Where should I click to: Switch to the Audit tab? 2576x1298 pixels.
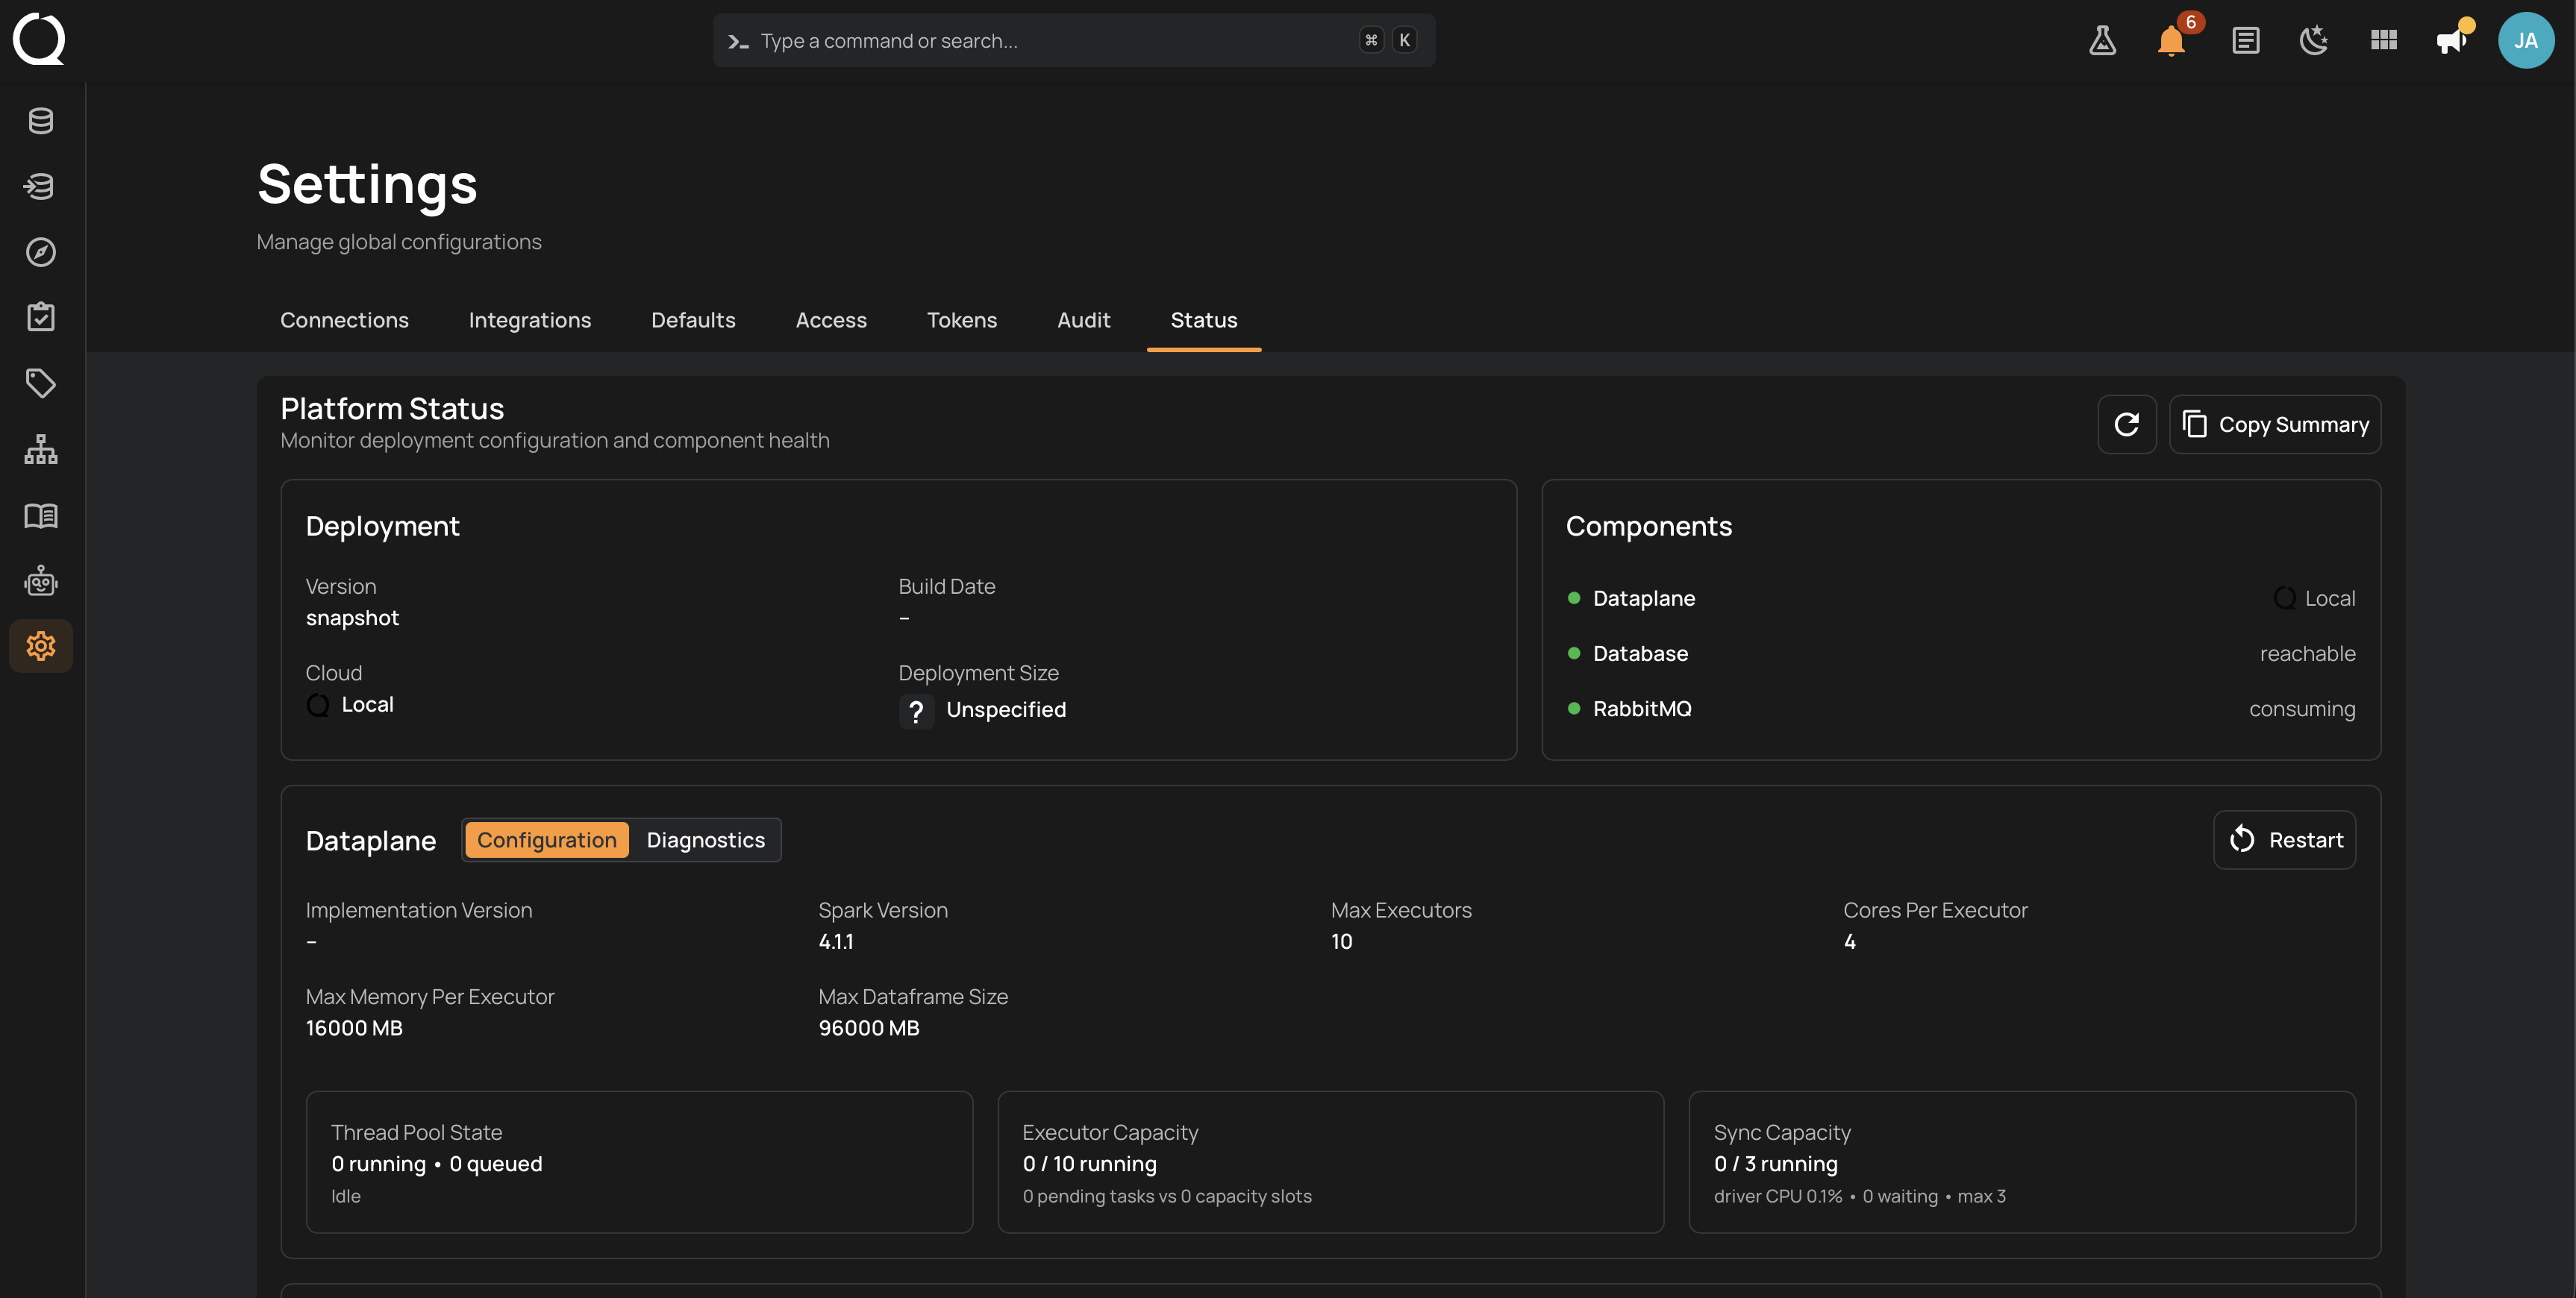click(x=1084, y=320)
